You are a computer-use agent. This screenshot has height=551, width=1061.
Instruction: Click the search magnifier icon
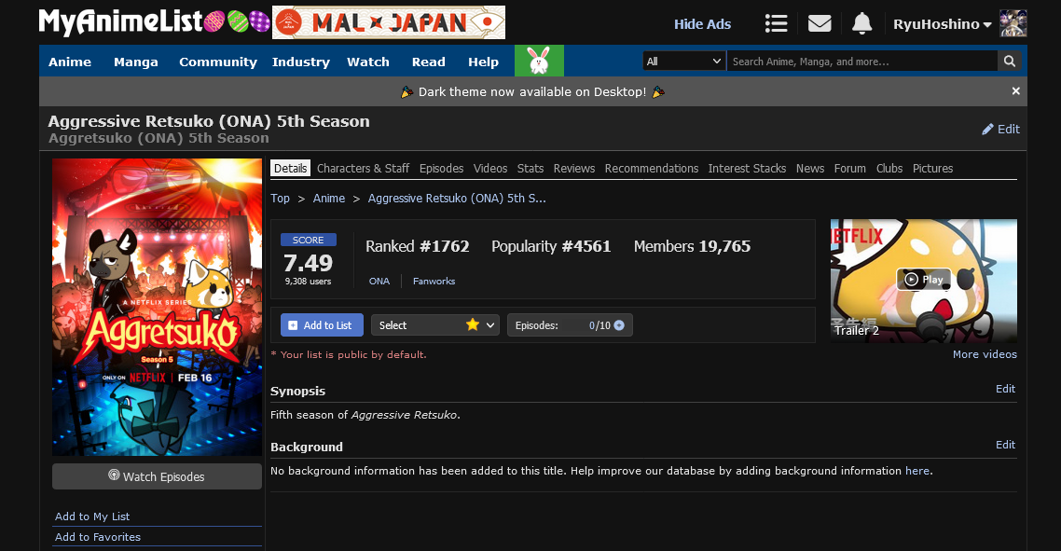point(1009,62)
